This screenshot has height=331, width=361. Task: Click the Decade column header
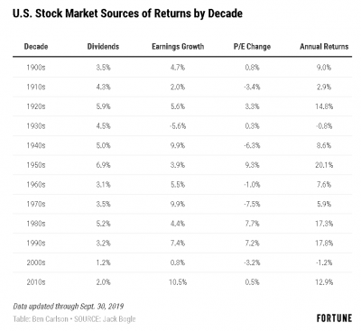coord(36,47)
